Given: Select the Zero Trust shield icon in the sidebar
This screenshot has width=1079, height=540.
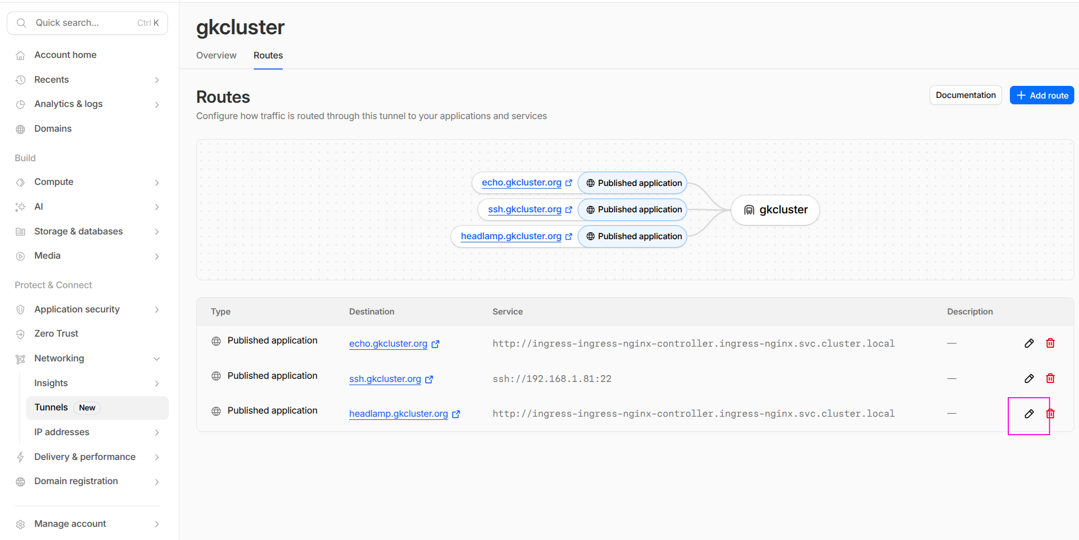Looking at the screenshot, I should point(20,333).
